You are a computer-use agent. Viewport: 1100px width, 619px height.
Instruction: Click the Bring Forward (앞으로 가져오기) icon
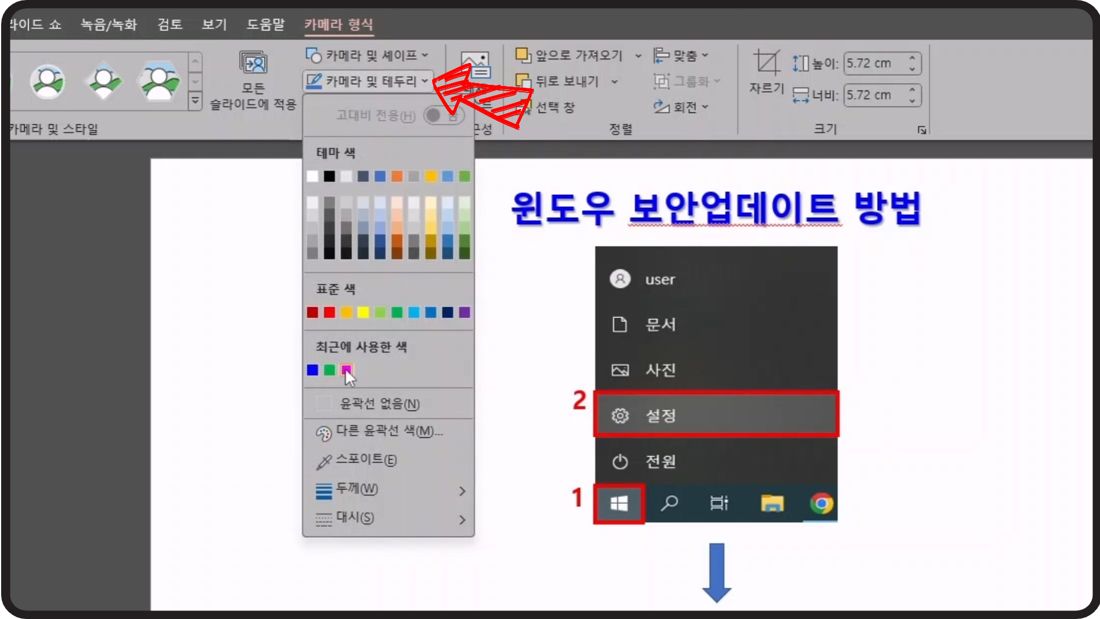pos(522,55)
